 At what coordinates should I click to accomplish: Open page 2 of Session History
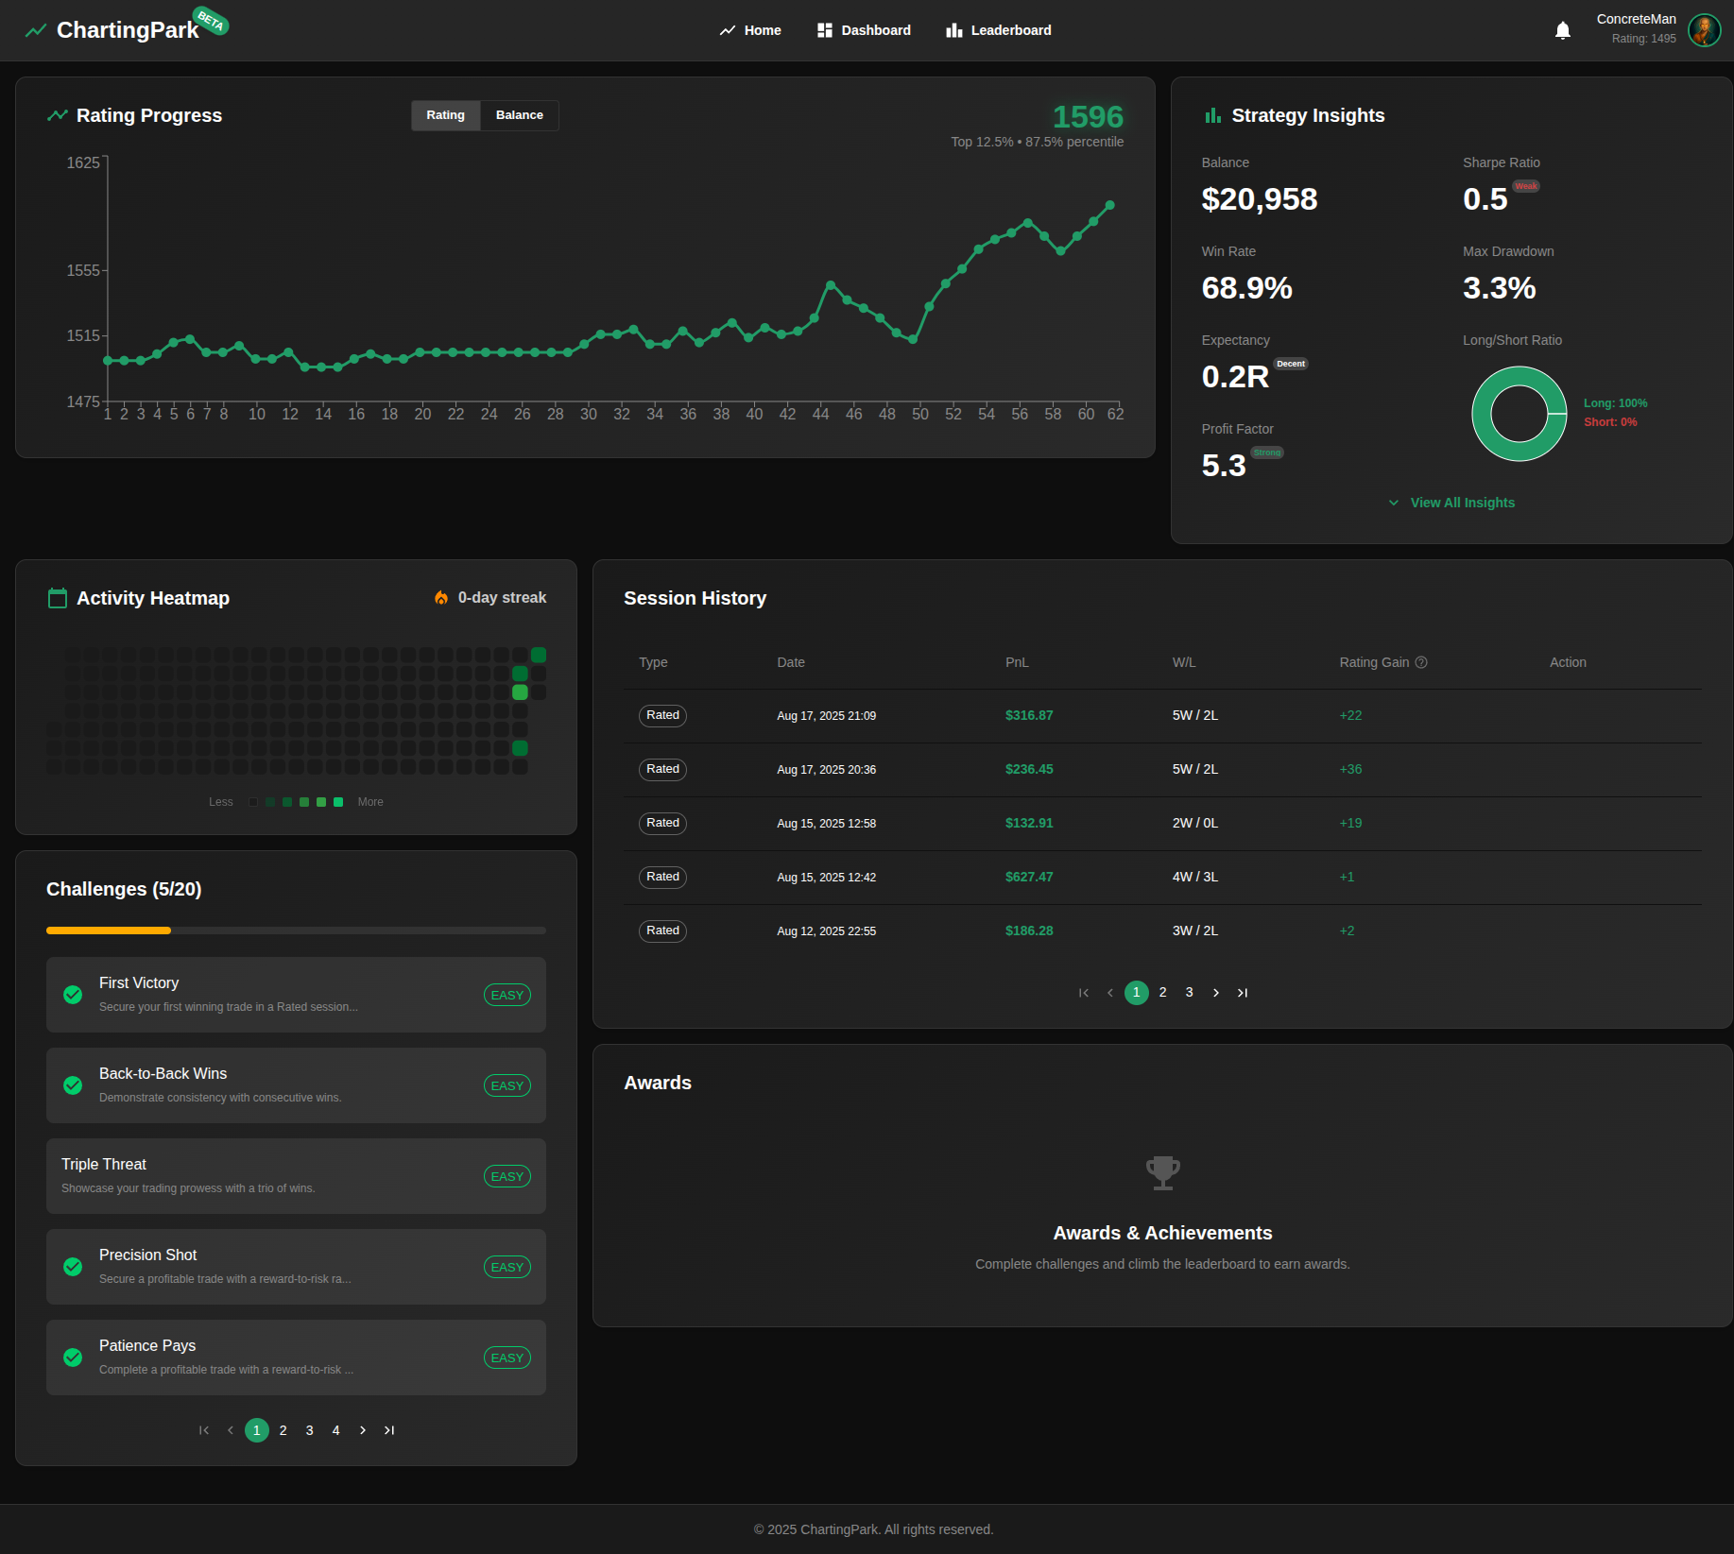point(1163,993)
